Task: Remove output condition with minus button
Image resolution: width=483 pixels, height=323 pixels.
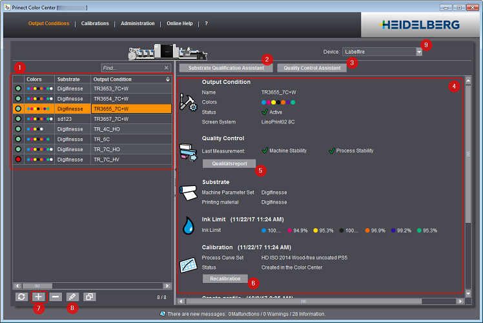Action: click(56, 297)
